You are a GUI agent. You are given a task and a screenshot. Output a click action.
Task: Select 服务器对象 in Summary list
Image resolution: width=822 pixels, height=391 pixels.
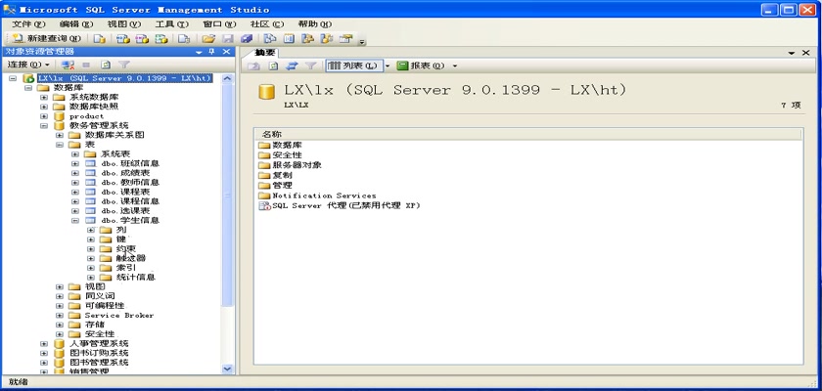point(297,165)
